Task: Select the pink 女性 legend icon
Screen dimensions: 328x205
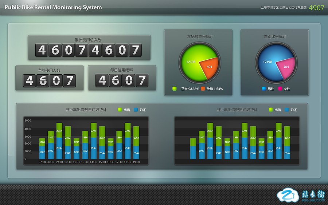Action: [280, 88]
